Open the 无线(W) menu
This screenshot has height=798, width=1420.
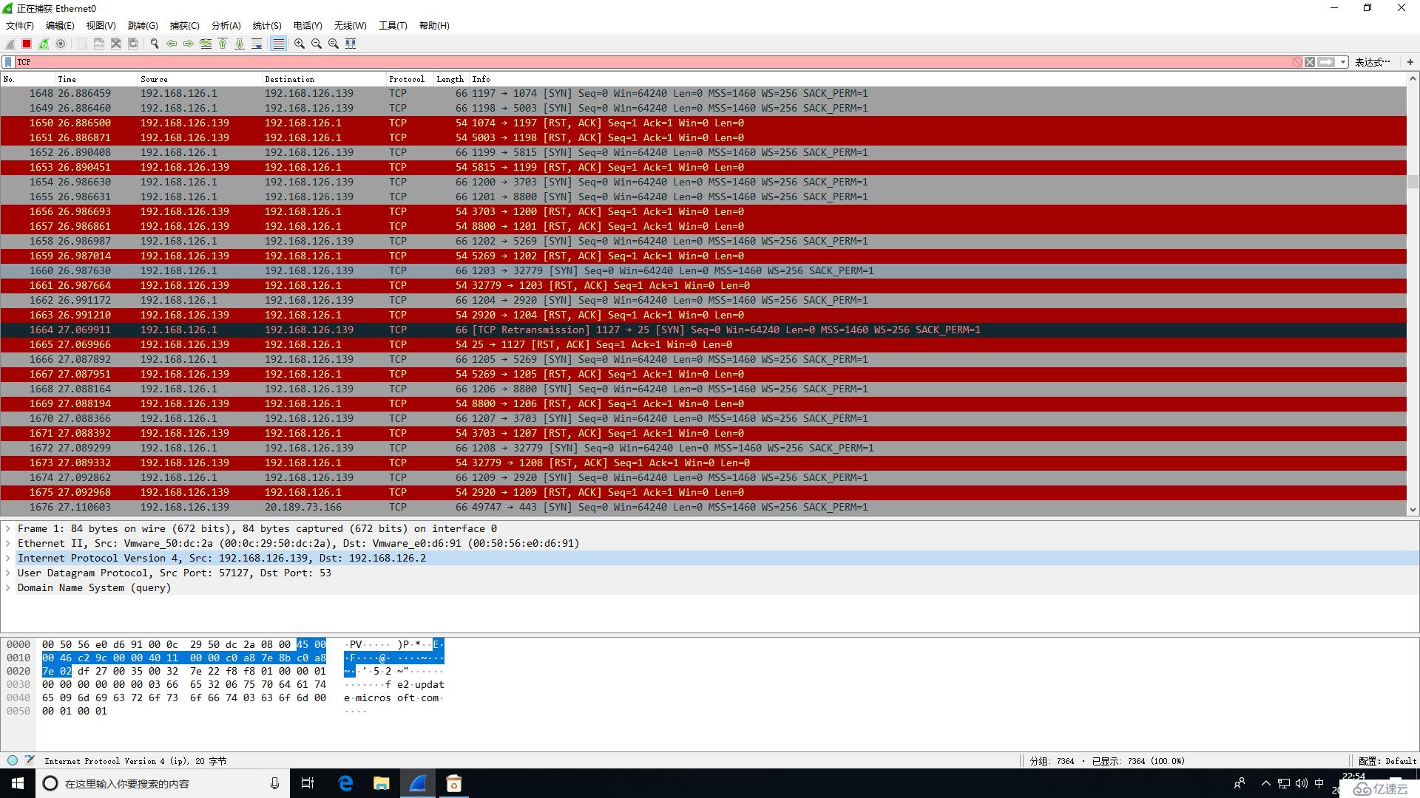[350, 25]
